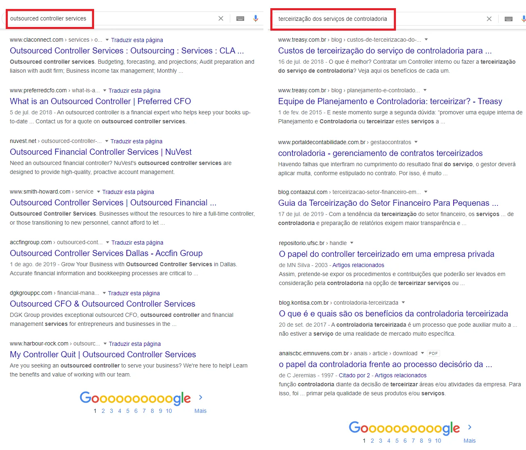Go to page 3 in right pagination

coord(380,441)
